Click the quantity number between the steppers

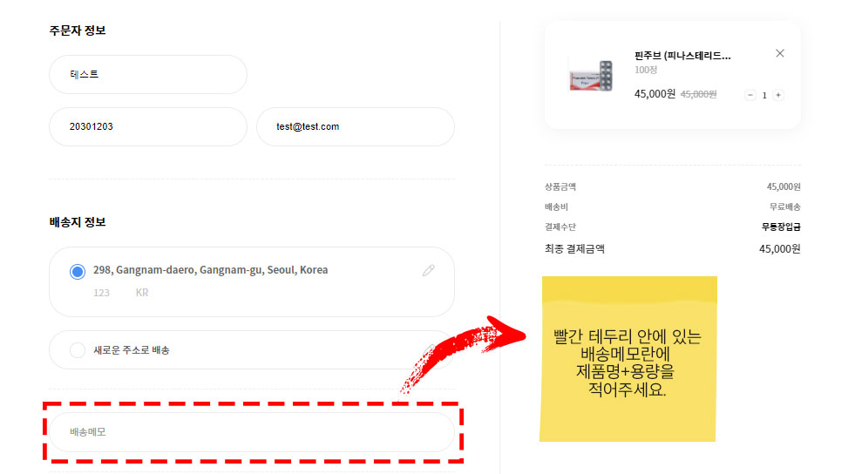pos(764,95)
